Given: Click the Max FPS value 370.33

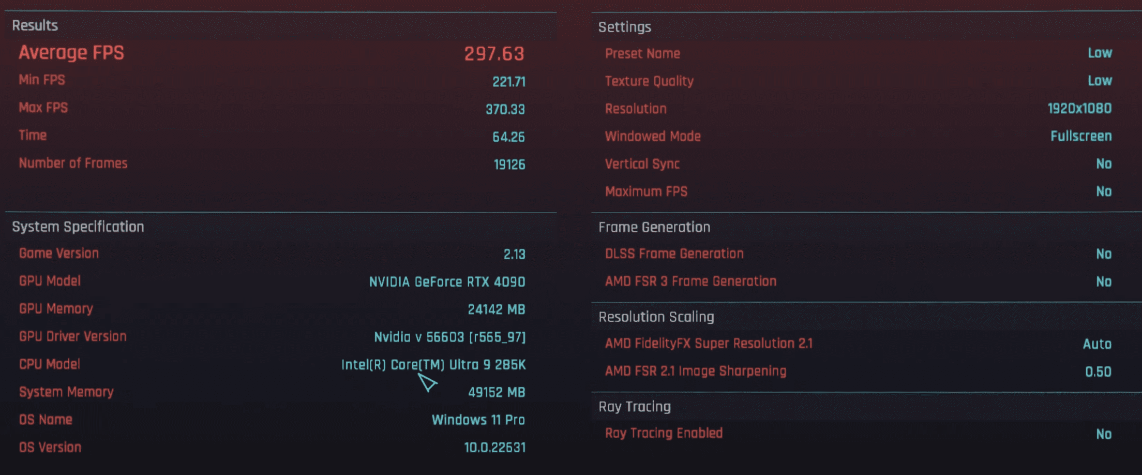Looking at the screenshot, I should tap(505, 109).
